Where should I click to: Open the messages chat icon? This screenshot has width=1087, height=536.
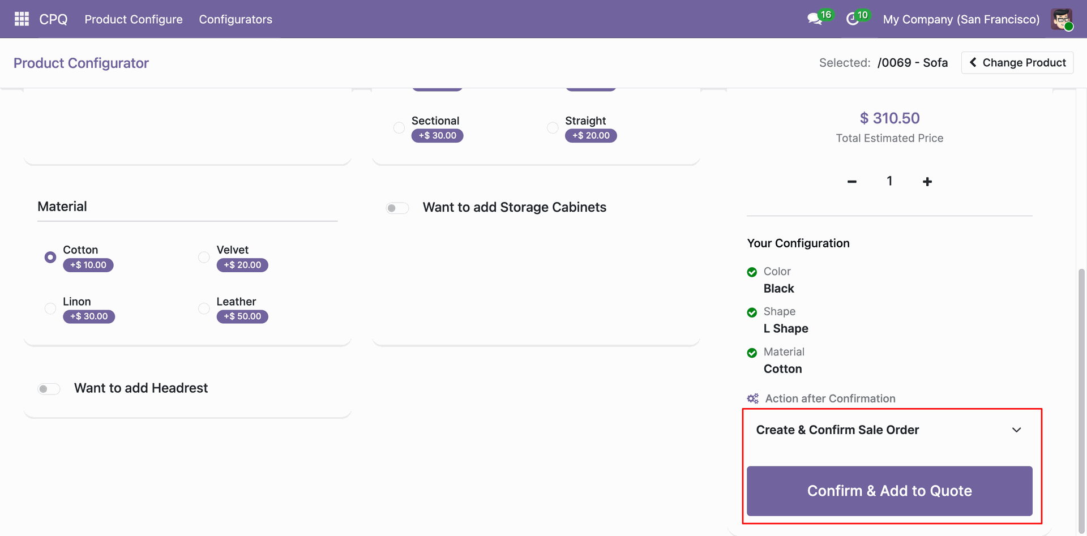[815, 19]
